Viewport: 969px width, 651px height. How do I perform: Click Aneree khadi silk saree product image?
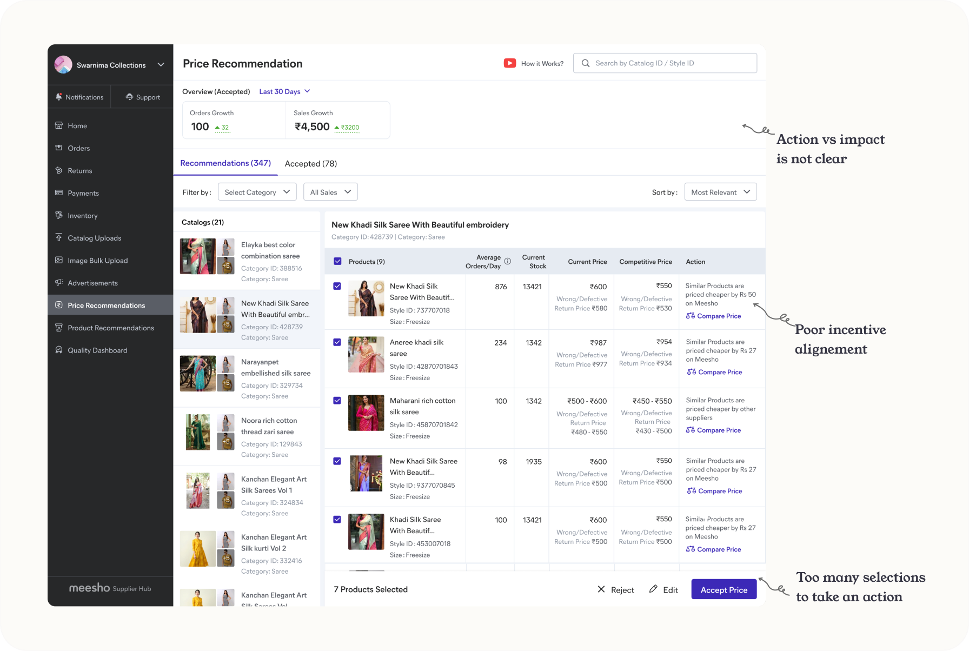point(366,355)
